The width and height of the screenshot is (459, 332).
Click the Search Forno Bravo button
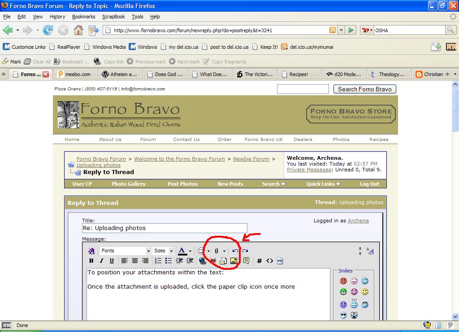coord(364,89)
